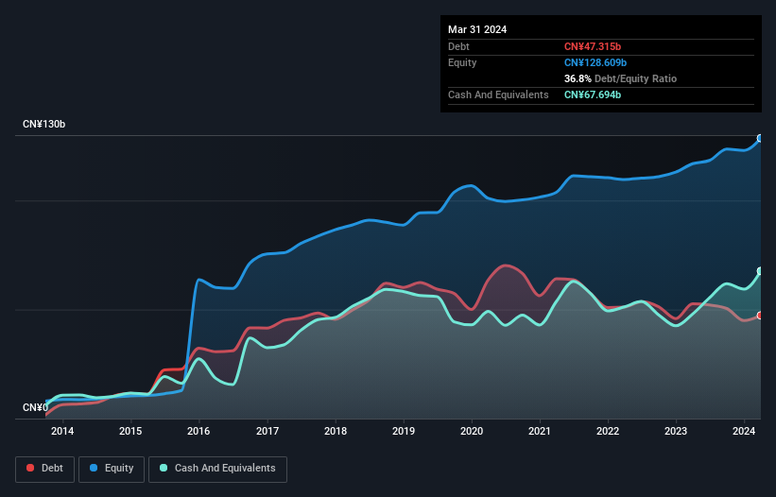Click the 2014 x-axis label

(x=62, y=431)
